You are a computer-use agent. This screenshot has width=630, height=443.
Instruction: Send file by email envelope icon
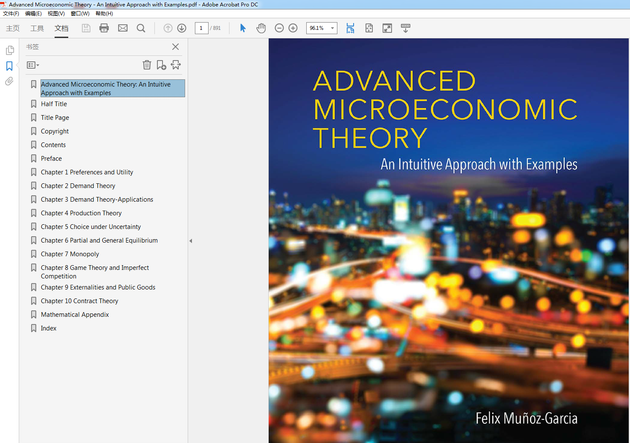point(123,28)
